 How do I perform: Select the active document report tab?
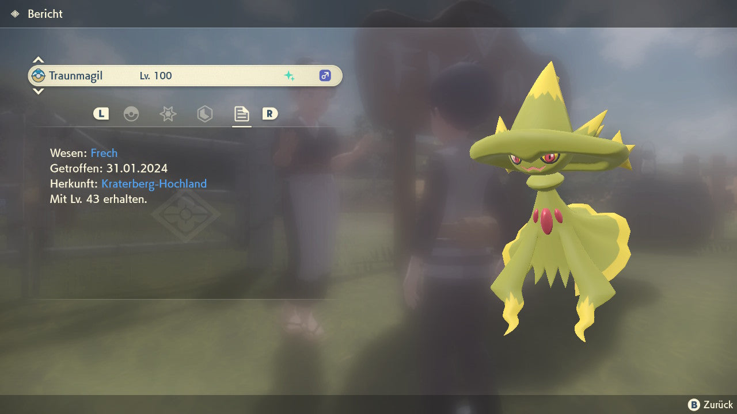tap(241, 114)
